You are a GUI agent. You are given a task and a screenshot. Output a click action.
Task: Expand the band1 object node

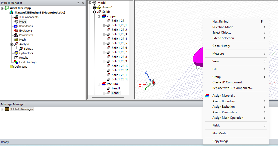104,88
